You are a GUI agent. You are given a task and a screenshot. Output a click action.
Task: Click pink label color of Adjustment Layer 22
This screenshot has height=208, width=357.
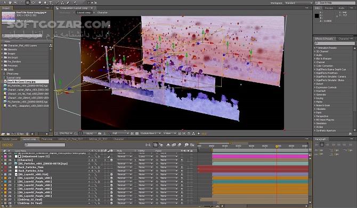(x=5, y=157)
